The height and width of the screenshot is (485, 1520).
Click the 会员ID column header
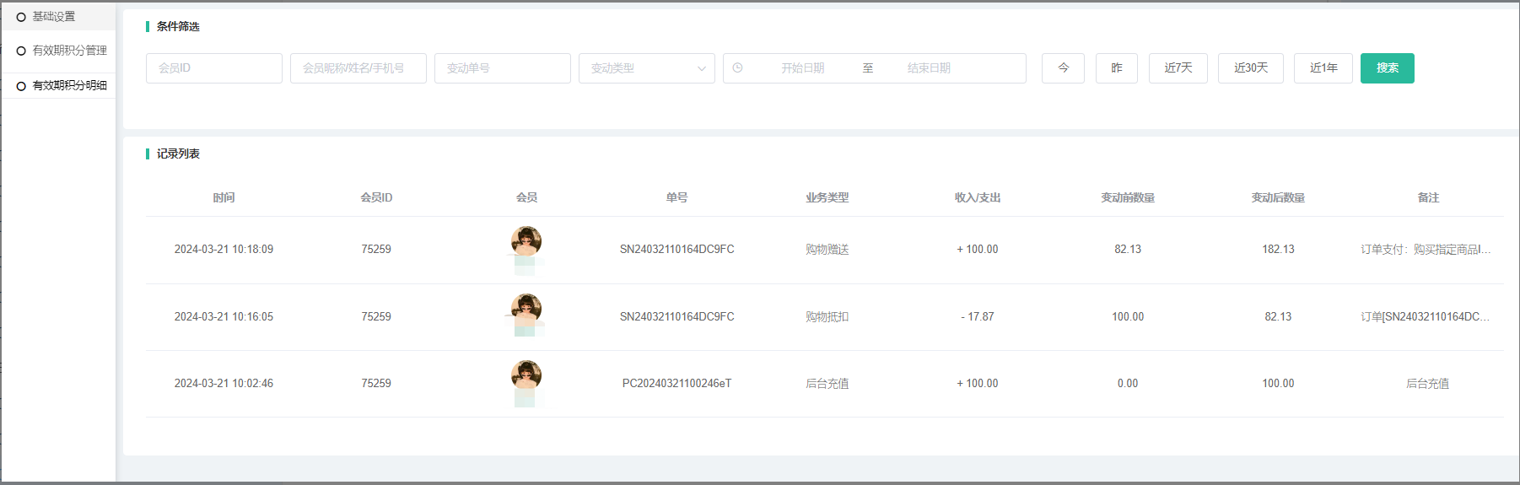pyautogui.click(x=376, y=197)
